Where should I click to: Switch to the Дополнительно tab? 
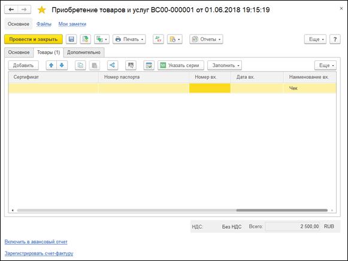tap(84, 53)
